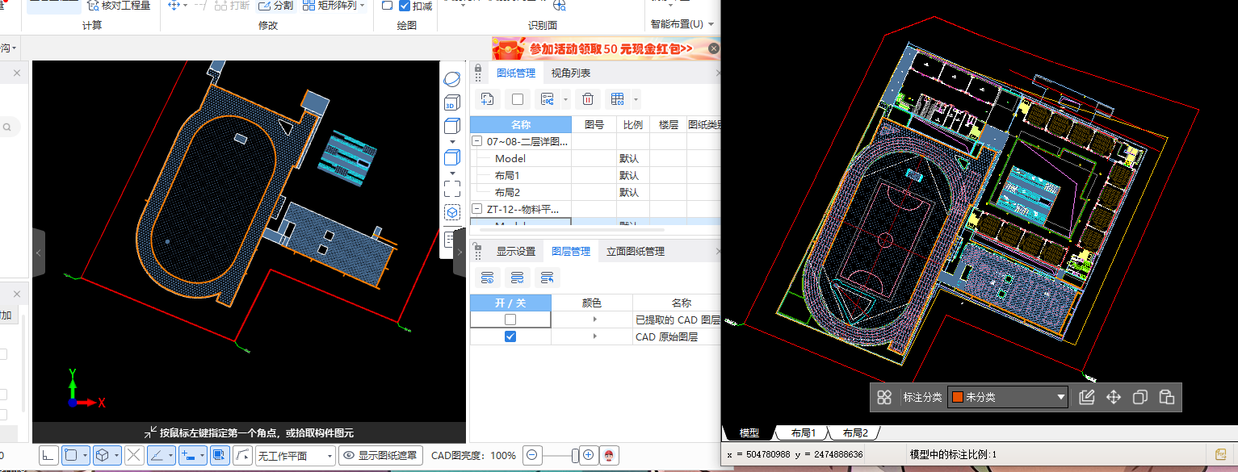The image size is (1238, 472).
Task: Click the move tool icon in the 修改 group
Action: (174, 5)
